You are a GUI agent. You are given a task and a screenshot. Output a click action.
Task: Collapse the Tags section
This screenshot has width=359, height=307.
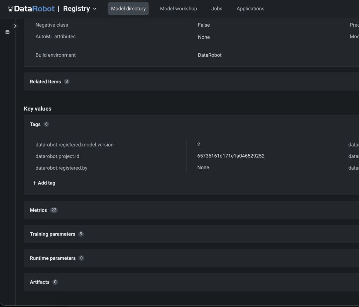coord(191,124)
